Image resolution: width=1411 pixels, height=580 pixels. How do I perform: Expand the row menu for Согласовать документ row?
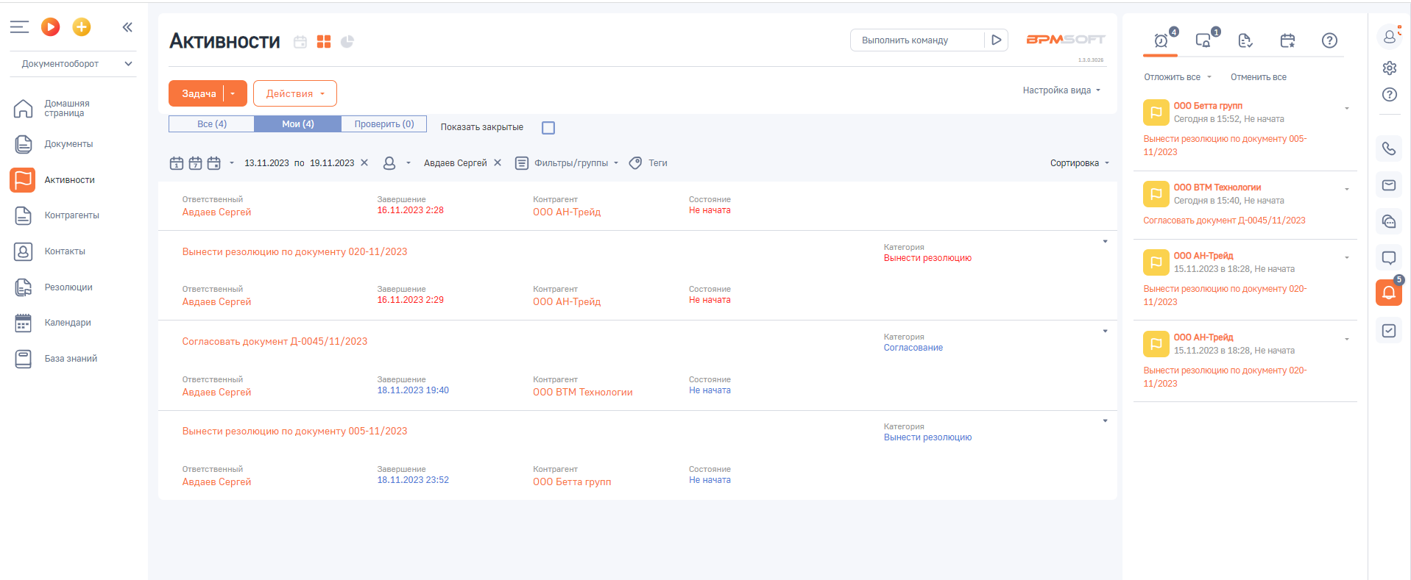pos(1105,332)
